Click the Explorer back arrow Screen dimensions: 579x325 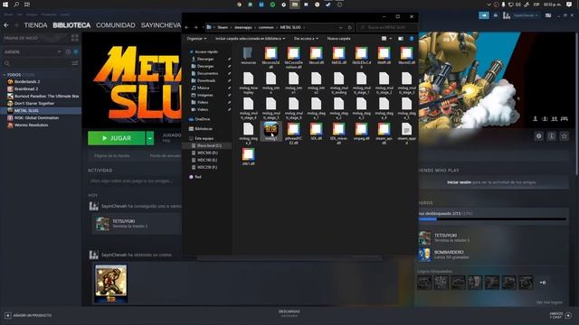(x=187, y=28)
